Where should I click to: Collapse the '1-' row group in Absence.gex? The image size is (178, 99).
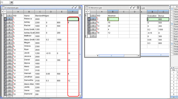86,16
